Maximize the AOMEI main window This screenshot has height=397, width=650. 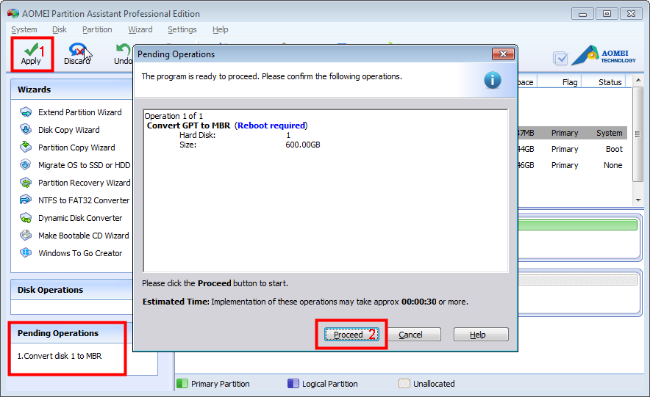tap(607, 14)
